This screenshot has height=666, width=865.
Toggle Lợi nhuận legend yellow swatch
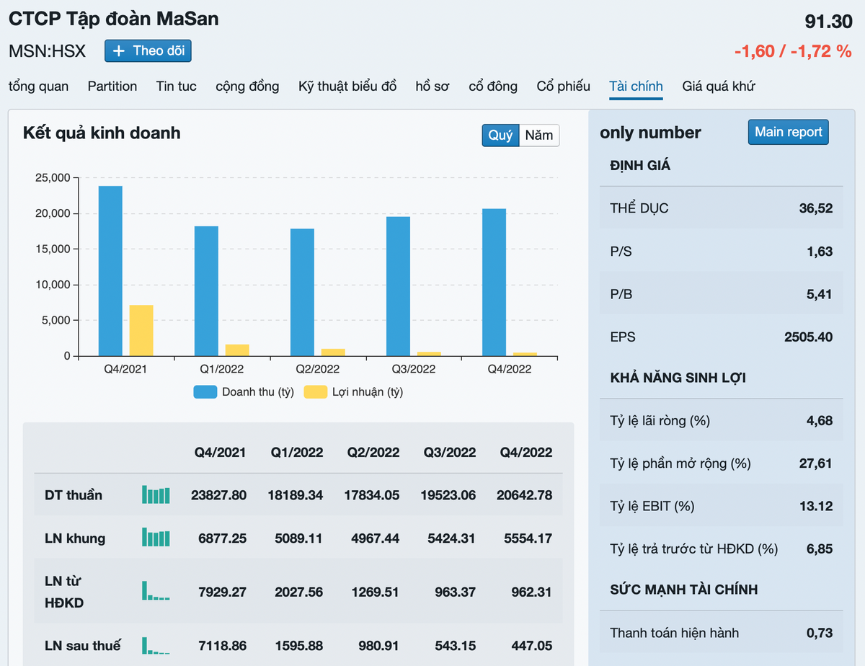point(315,392)
